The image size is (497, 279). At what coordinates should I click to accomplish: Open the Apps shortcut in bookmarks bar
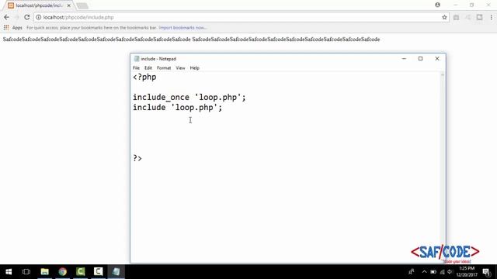13,28
